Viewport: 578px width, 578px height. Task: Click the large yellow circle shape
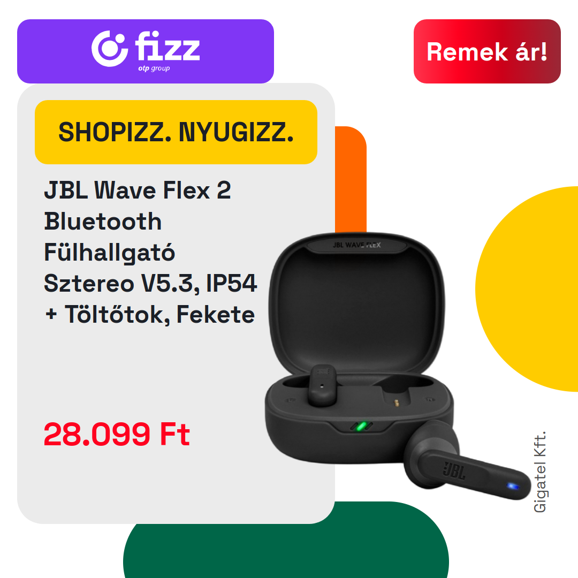527,289
